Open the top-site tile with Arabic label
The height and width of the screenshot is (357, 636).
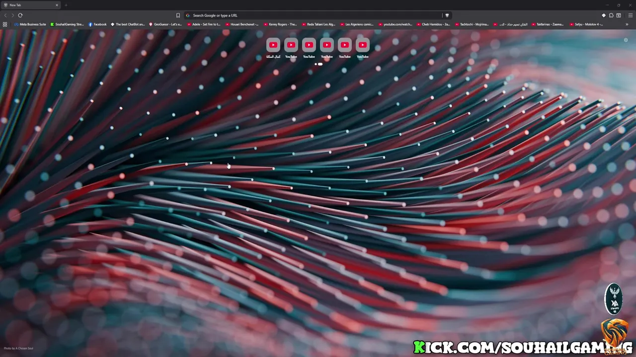tap(273, 48)
